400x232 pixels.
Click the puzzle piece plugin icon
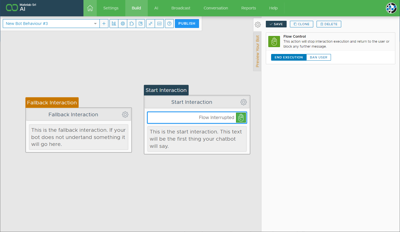point(131,24)
